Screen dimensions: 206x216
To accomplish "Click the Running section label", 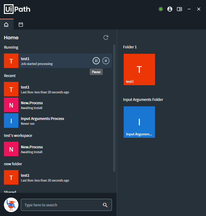I will pyautogui.click(x=11, y=47).
